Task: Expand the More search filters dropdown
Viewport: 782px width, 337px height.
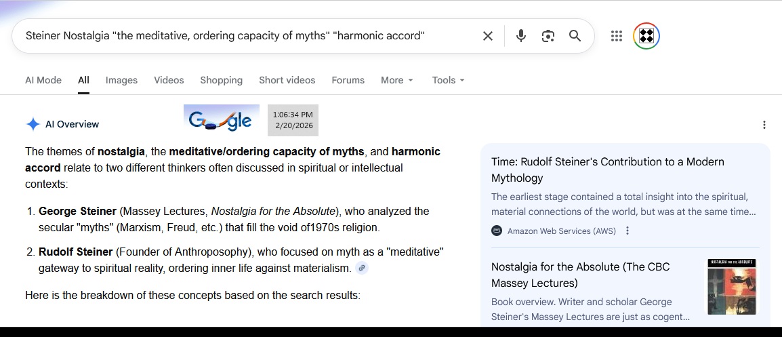Action: (396, 80)
